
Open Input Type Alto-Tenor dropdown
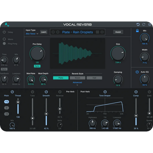tap(32, 33)
